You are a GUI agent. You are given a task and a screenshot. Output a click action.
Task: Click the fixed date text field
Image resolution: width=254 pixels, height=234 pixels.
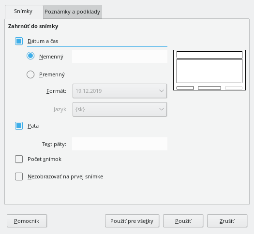pyautogui.click(x=120, y=56)
